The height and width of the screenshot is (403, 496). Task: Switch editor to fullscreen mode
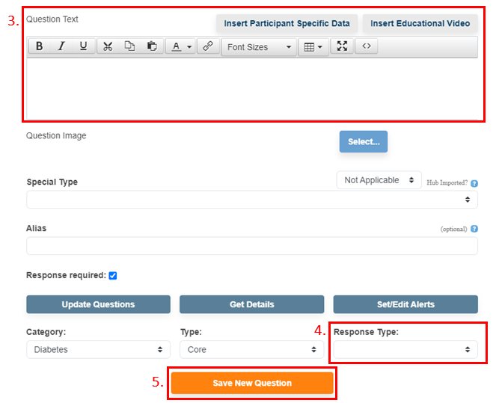(342, 46)
